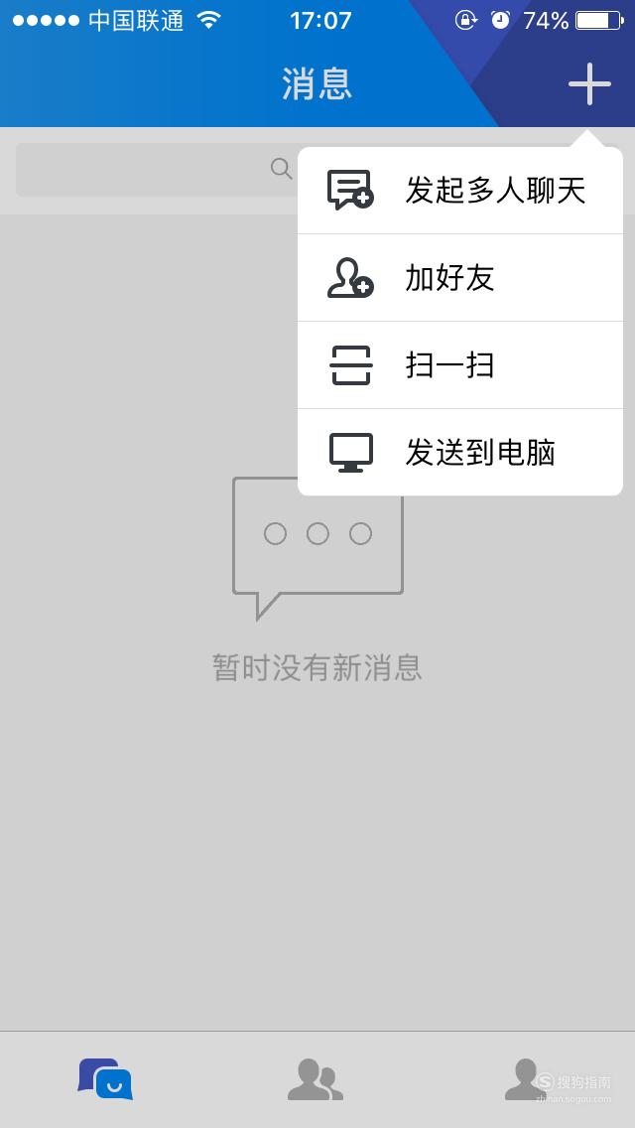Click the group chat bubble icon

[350, 190]
